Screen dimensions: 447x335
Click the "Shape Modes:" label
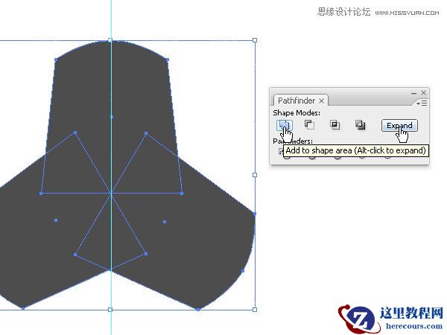click(297, 113)
